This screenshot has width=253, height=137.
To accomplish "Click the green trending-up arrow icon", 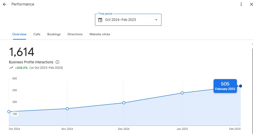I will click(11, 68).
